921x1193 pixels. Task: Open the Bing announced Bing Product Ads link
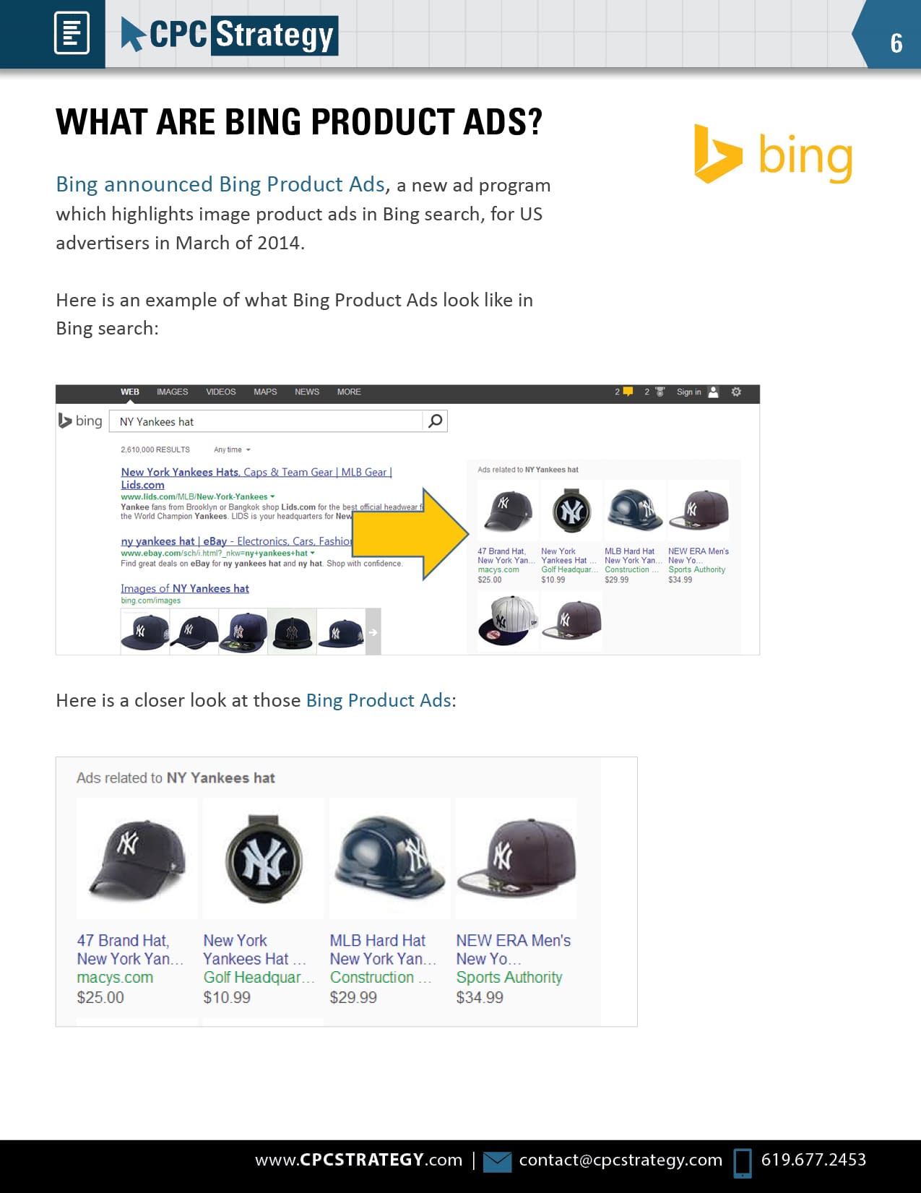220,185
